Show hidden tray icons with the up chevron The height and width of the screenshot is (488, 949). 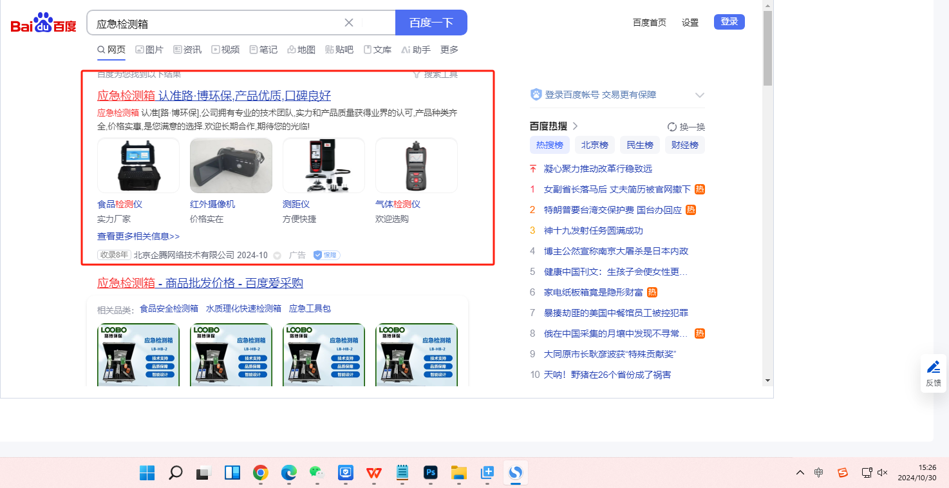(800, 473)
